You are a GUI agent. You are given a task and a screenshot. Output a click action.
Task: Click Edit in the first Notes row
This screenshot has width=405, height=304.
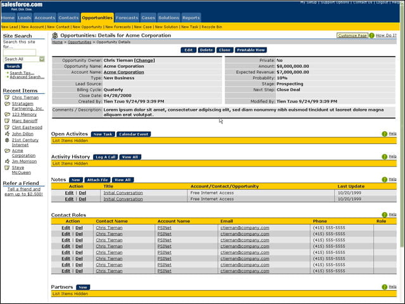pyautogui.click(x=69, y=193)
